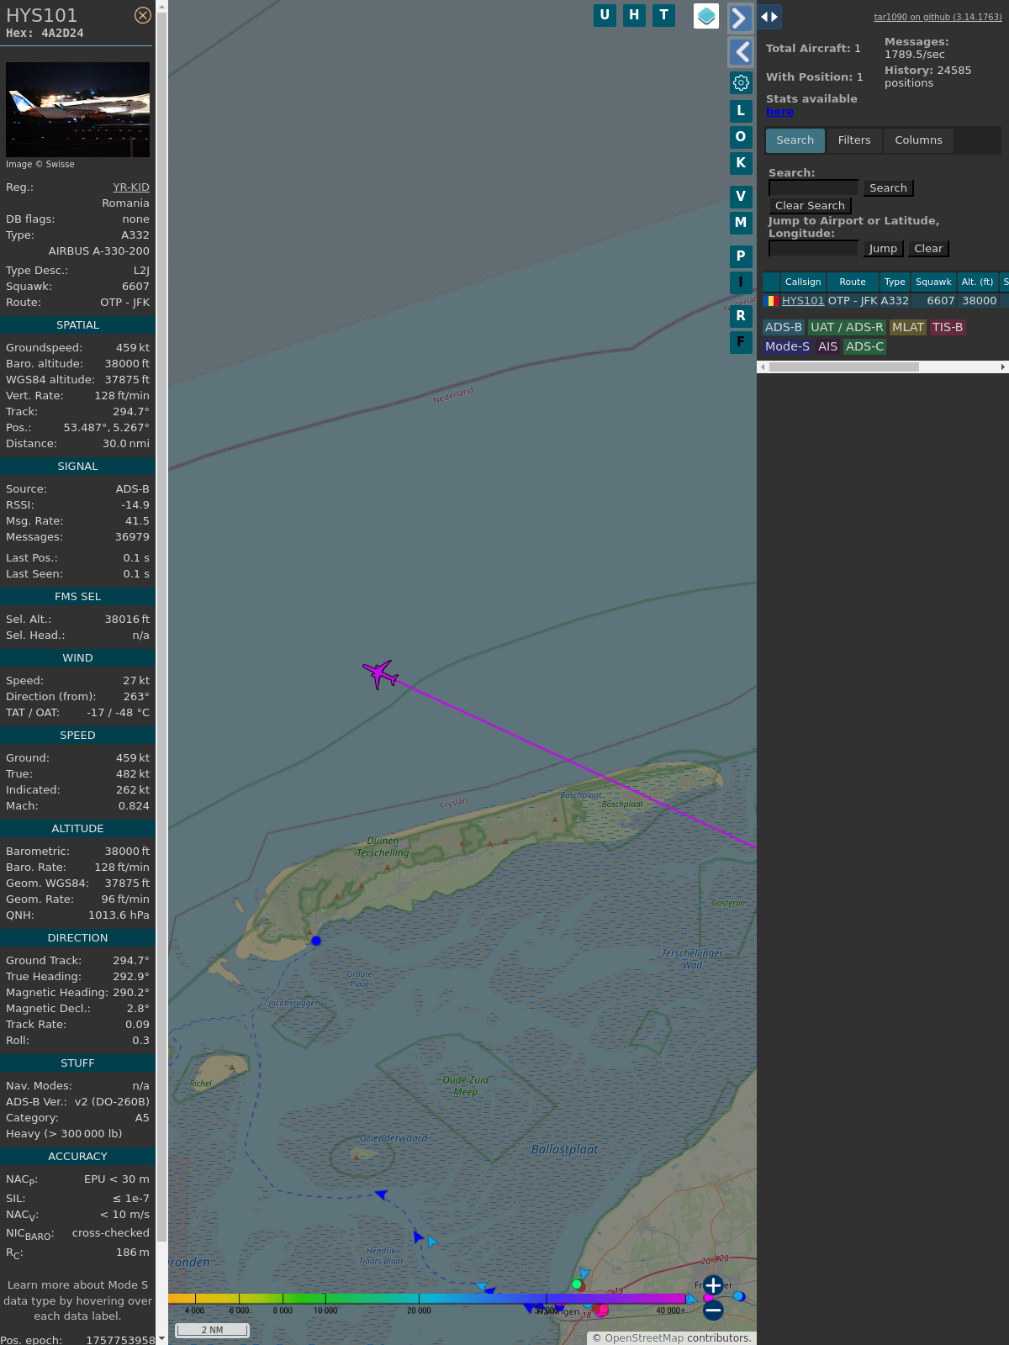1009x1345 pixels.
Task: Open the stats 'here' link
Action: pos(779,112)
